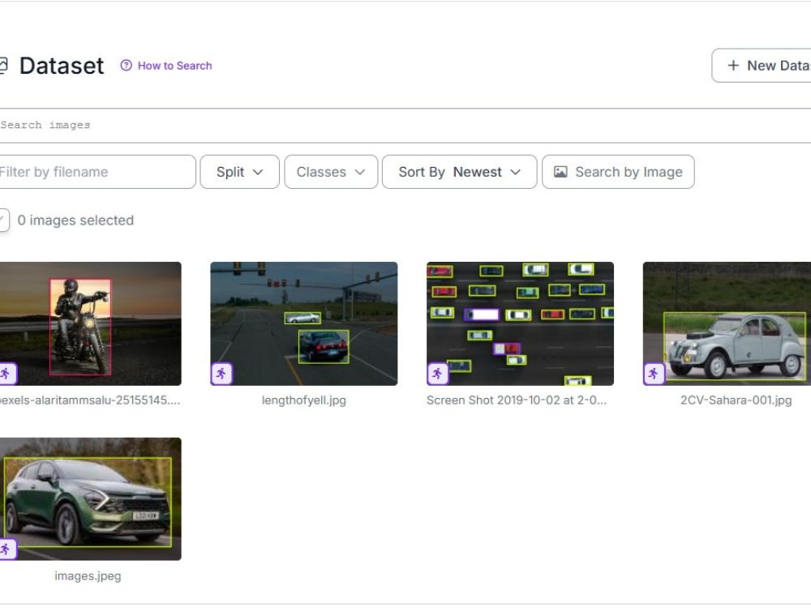Click the images.jpeg filename
811x608 pixels.
click(x=88, y=576)
